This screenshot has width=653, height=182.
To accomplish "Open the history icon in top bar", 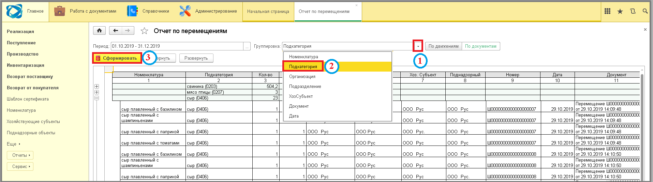I will click(x=633, y=11).
